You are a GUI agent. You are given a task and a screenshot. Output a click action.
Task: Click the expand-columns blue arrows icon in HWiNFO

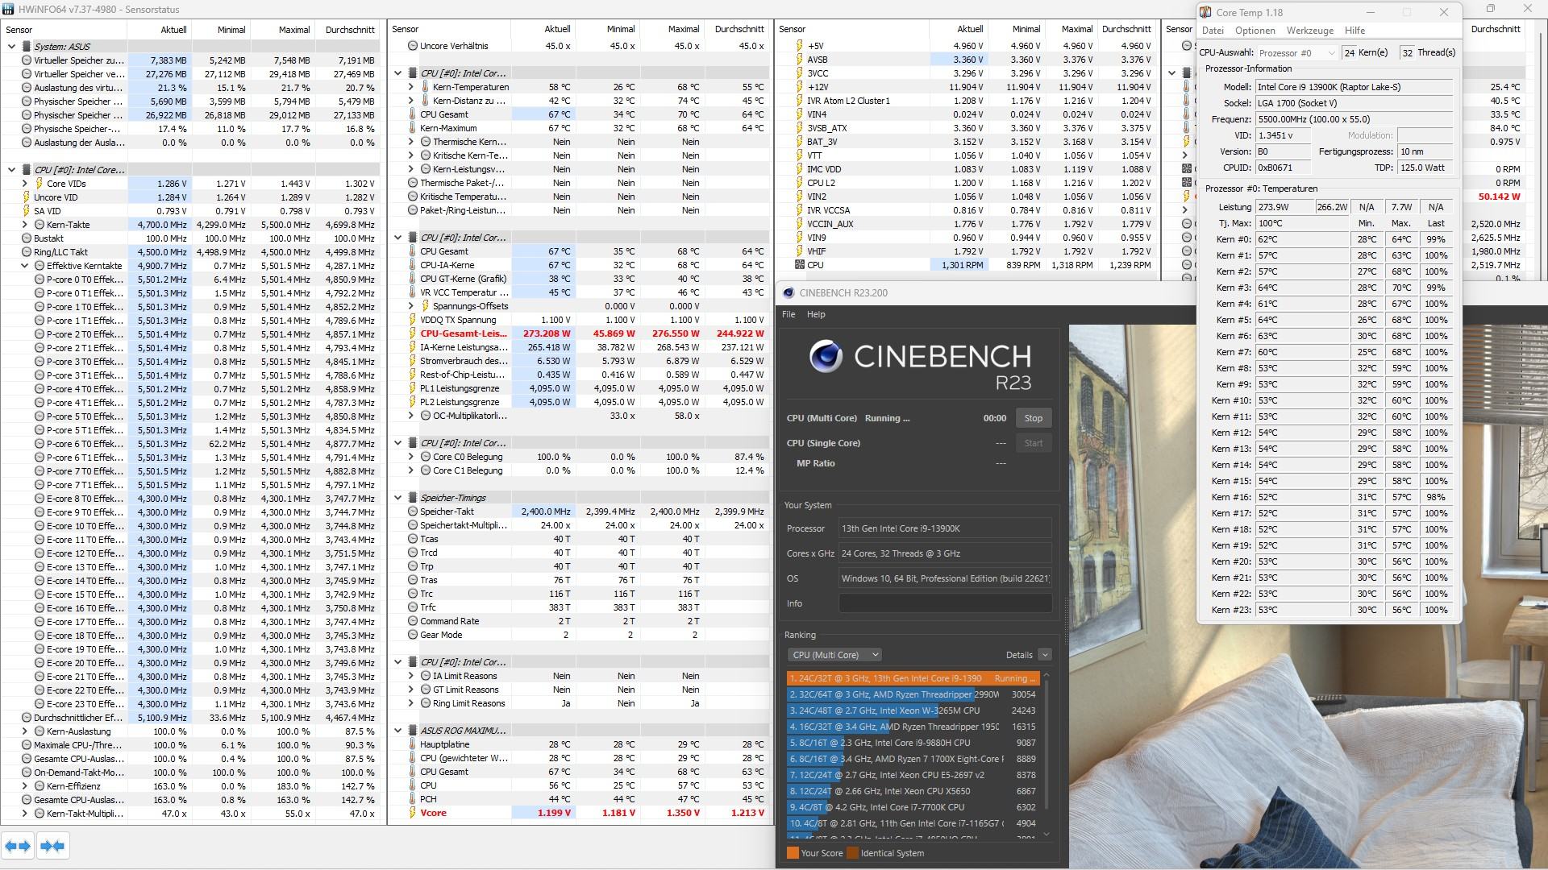coord(18,846)
